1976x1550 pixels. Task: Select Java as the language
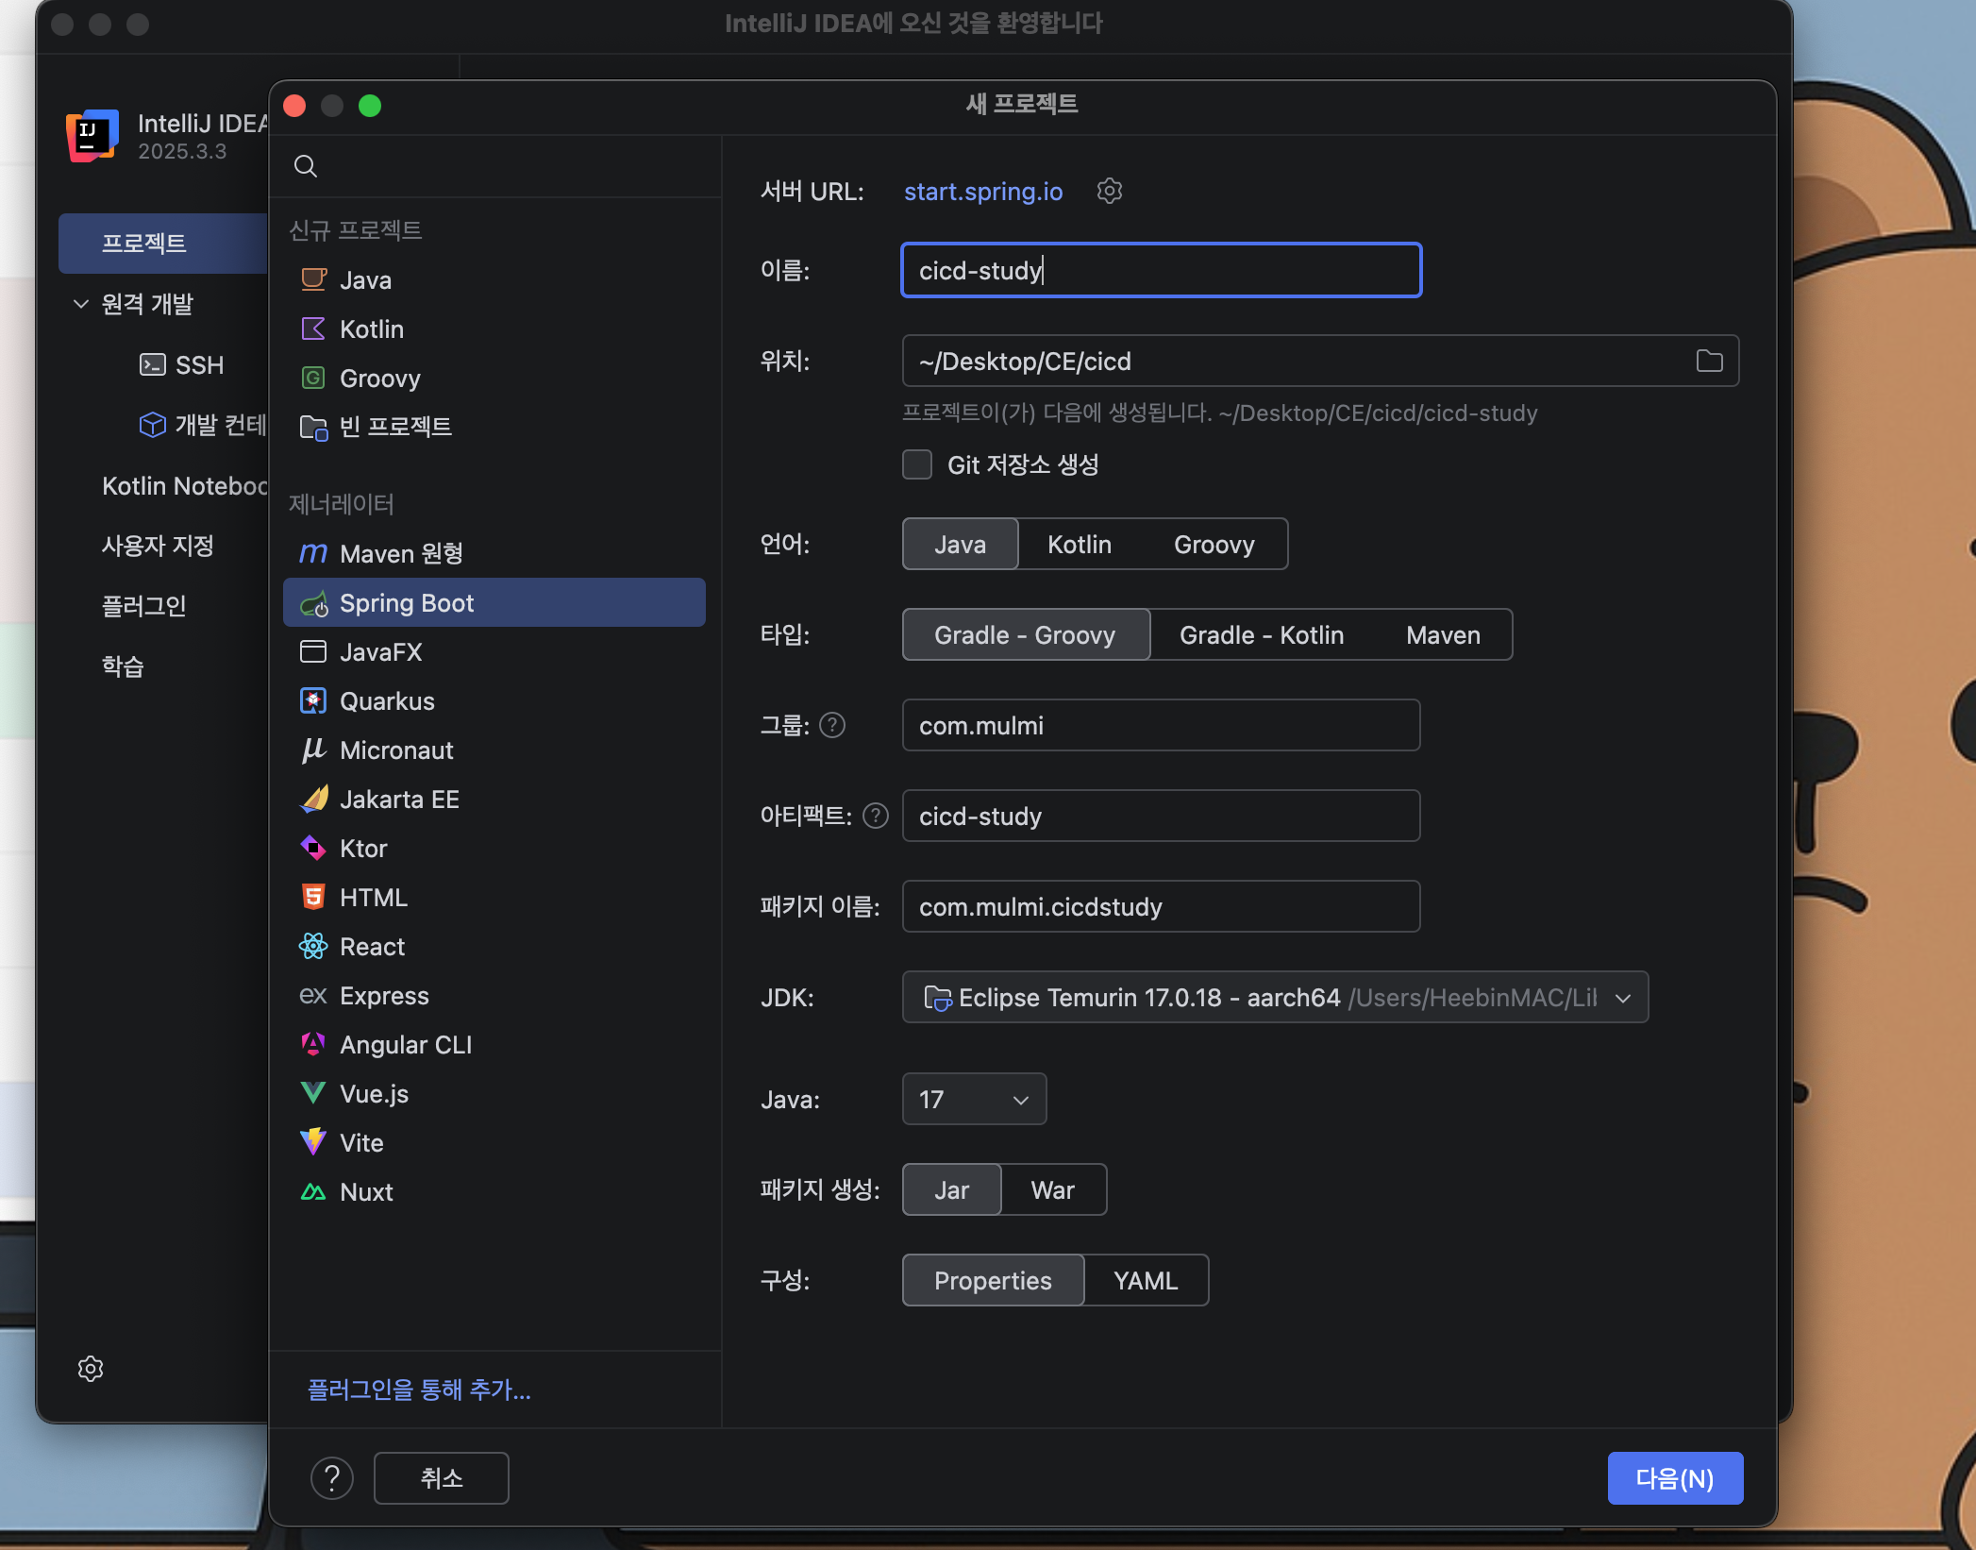[961, 544]
